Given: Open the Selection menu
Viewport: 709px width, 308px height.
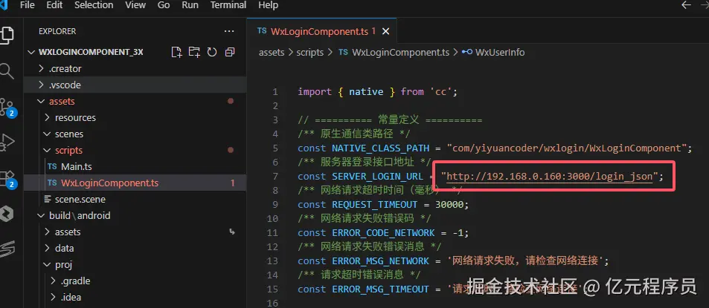Looking at the screenshot, I should pyautogui.click(x=94, y=5).
